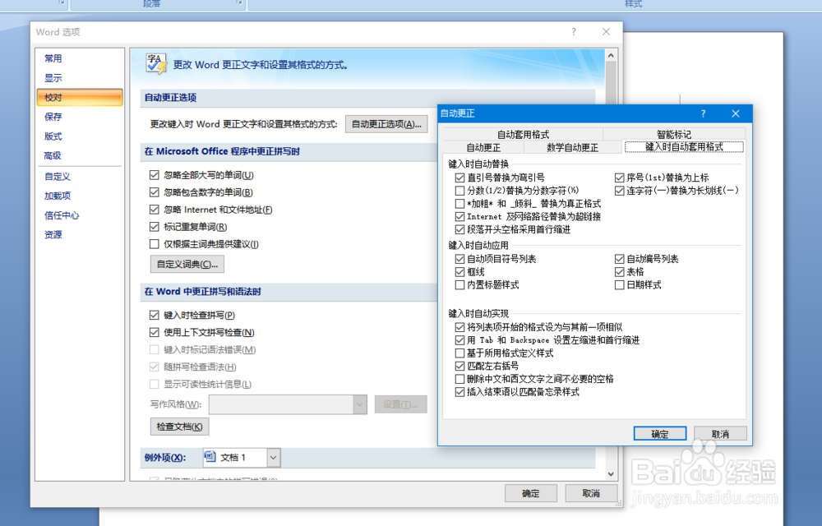Toggle 段落开头空格采用首行缩进 checkbox

(x=459, y=229)
